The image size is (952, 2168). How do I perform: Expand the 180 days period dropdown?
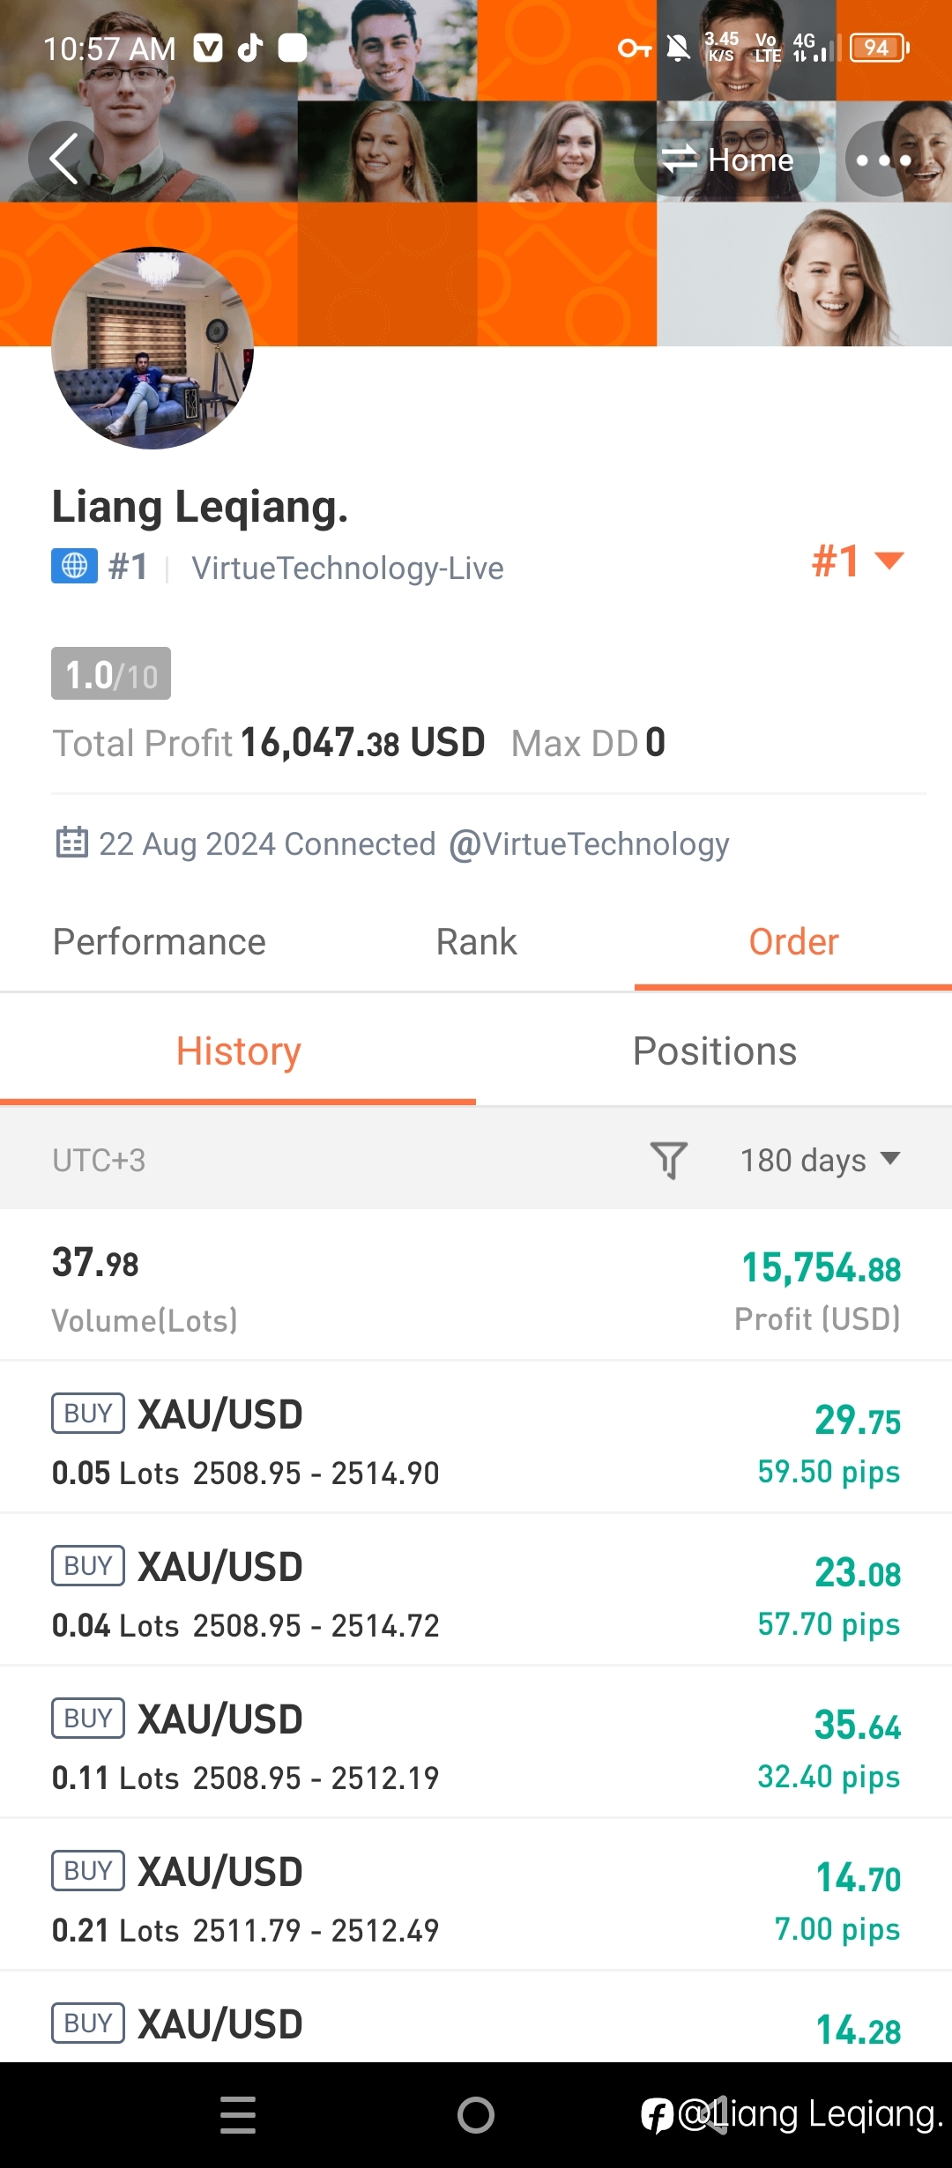tap(820, 1160)
